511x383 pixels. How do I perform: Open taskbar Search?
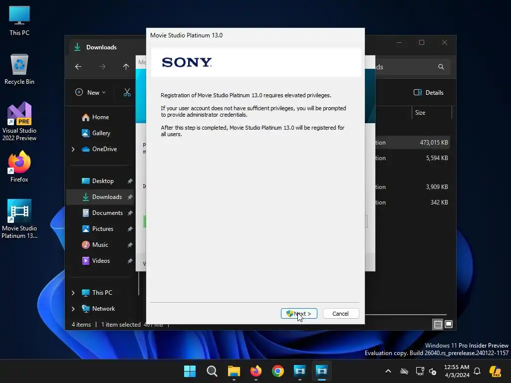point(212,371)
